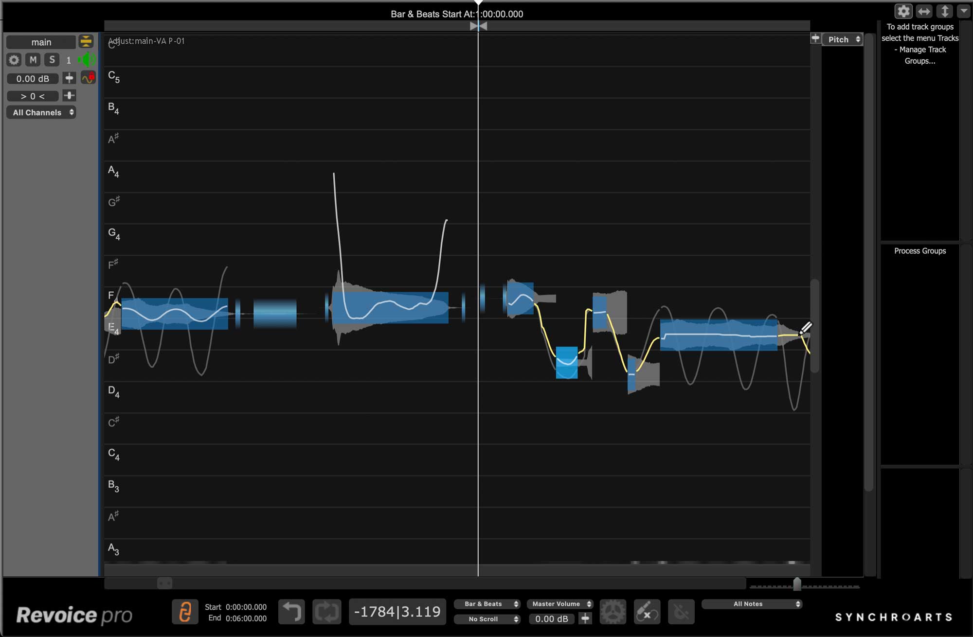Click main track pan fader icon

(x=69, y=96)
